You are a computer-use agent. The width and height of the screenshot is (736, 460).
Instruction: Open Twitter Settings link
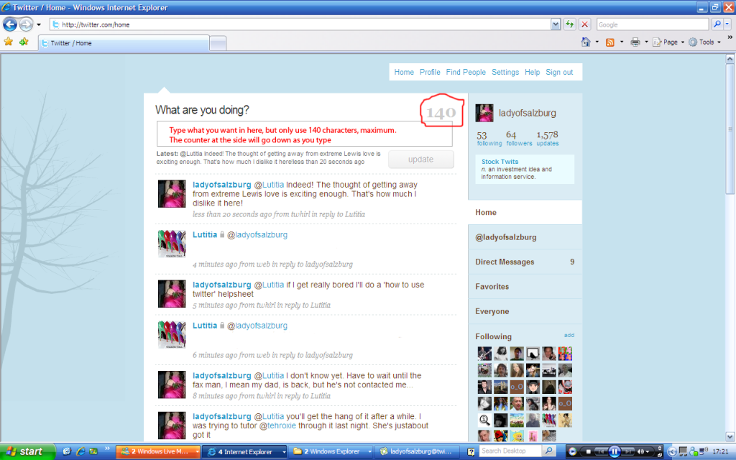coord(505,73)
